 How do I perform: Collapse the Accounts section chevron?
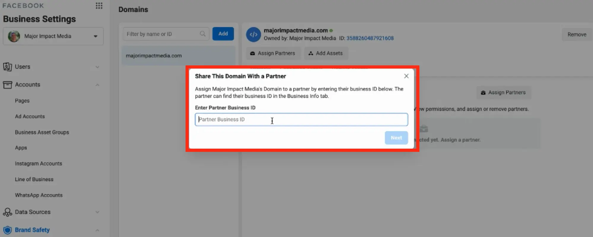pyautogui.click(x=97, y=85)
